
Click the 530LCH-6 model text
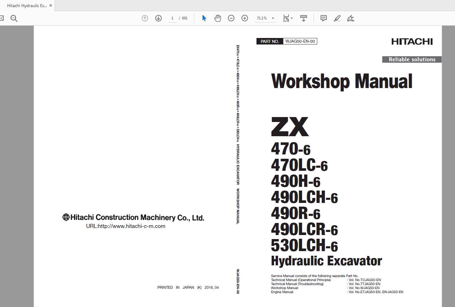click(305, 246)
